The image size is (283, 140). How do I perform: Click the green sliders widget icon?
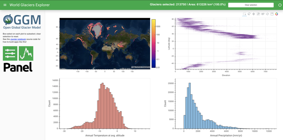pos(10,53)
